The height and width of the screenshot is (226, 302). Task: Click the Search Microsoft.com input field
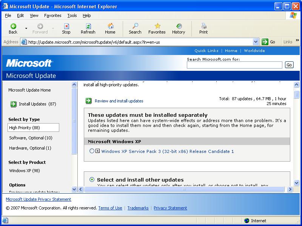pos(234,65)
